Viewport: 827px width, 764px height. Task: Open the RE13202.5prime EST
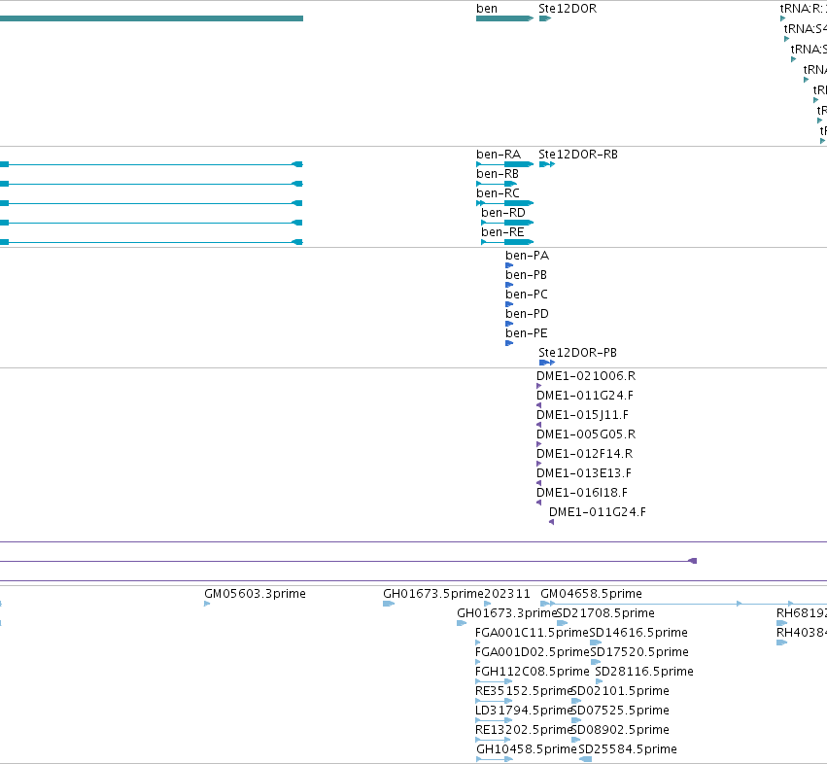tap(494, 740)
